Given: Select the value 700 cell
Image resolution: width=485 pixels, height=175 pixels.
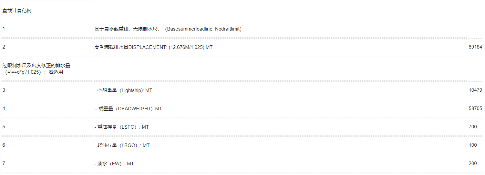Looking at the screenshot, I should [475, 127].
